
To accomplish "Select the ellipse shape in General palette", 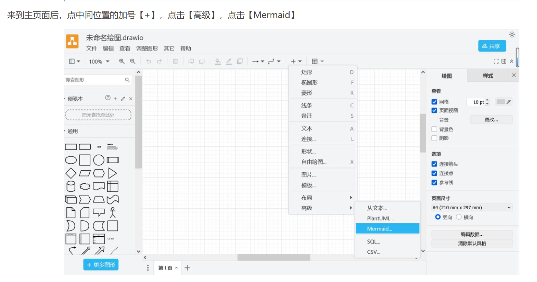I will point(71,160).
